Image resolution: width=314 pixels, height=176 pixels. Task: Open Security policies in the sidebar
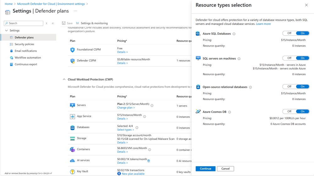[x=24, y=44]
